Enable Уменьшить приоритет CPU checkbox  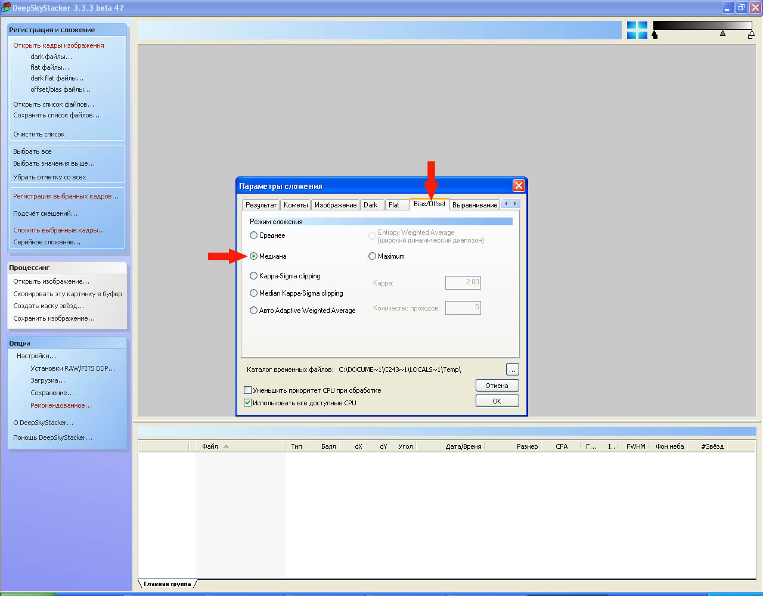(x=248, y=390)
